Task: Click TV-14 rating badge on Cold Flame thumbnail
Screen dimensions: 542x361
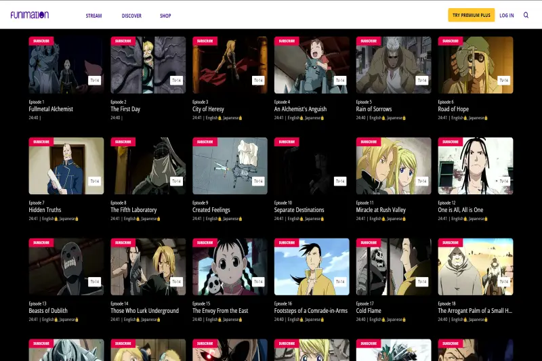Action: pos(422,282)
